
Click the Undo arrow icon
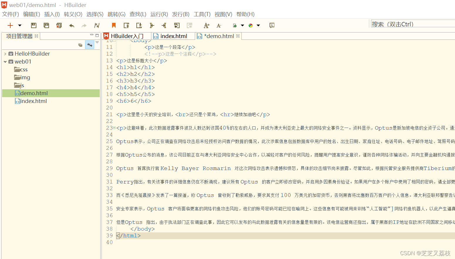click(72, 25)
